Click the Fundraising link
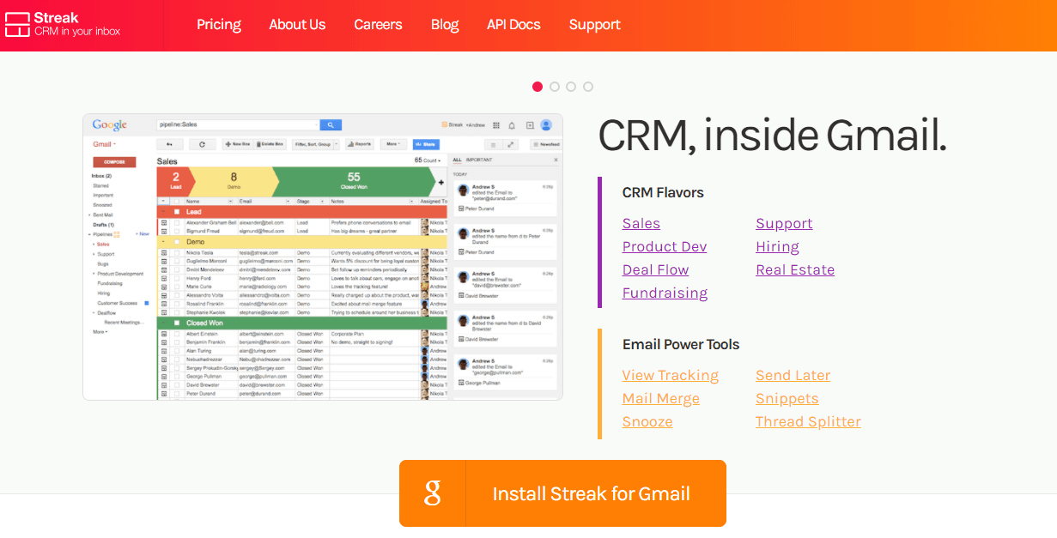 665,293
